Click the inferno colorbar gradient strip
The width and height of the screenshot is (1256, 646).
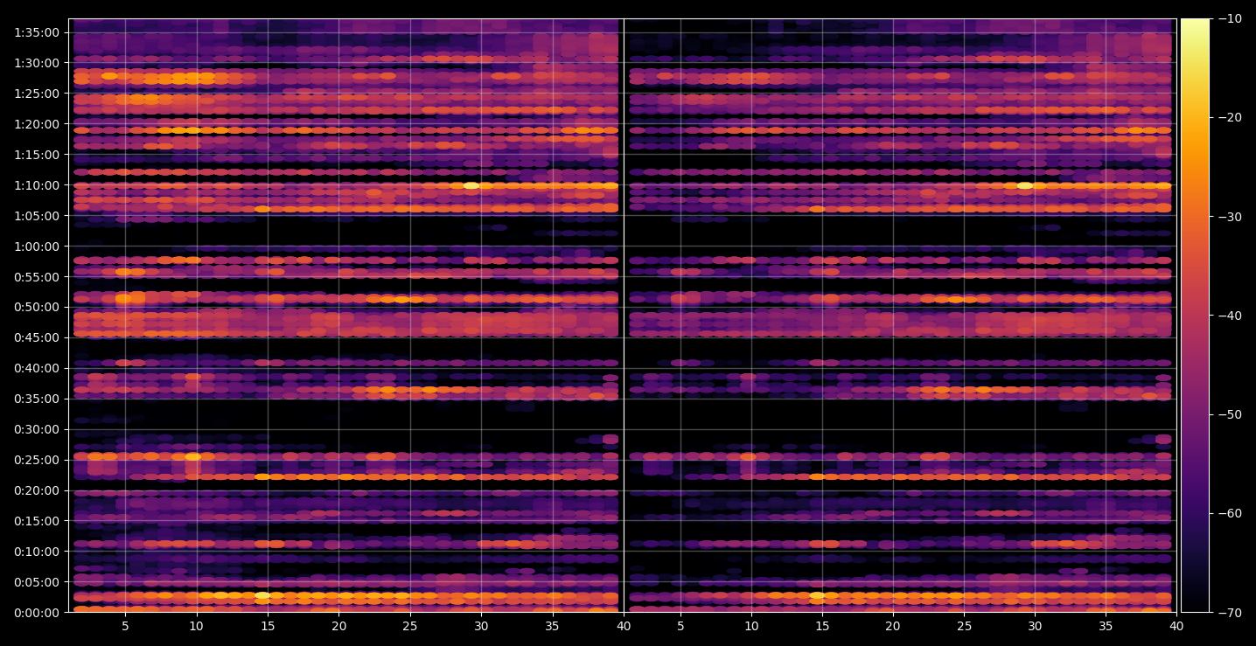coord(1195,316)
